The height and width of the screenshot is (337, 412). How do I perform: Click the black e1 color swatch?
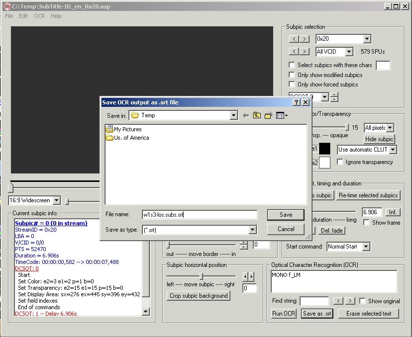pos(324,149)
